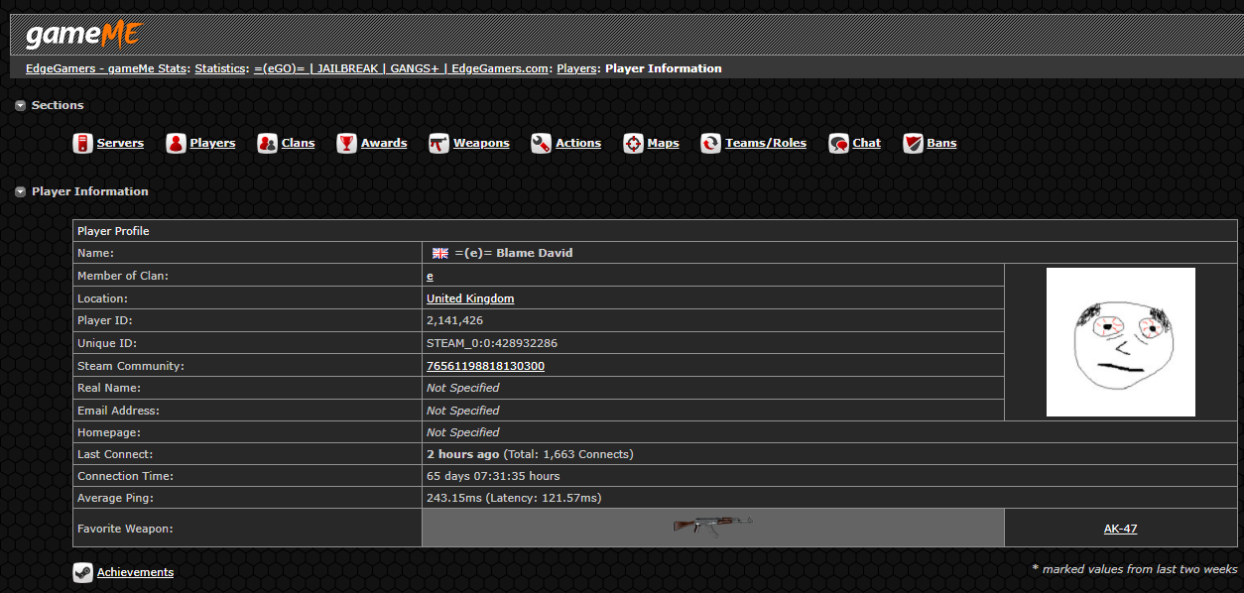Open the Actions section link
The height and width of the screenshot is (593, 1244).
(x=578, y=144)
